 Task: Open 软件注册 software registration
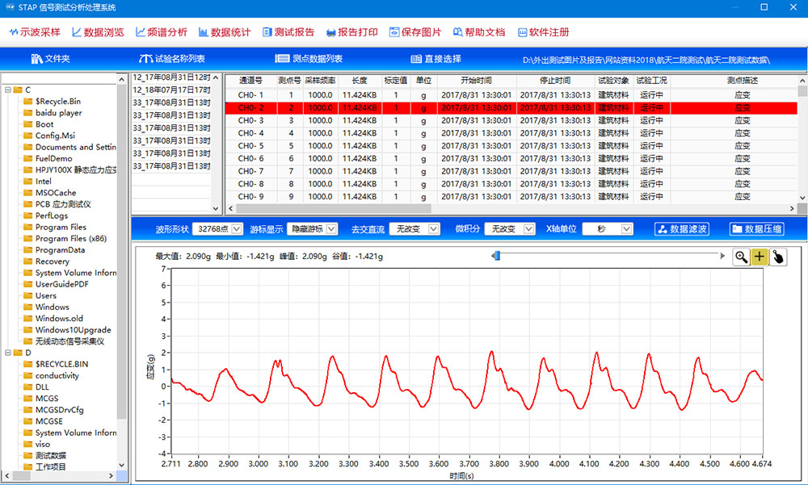(x=543, y=32)
